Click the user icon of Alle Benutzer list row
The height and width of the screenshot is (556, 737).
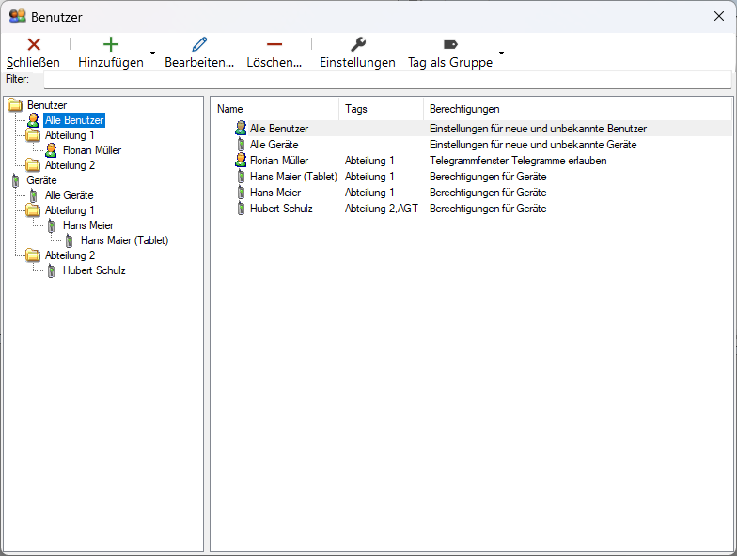point(241,128)
